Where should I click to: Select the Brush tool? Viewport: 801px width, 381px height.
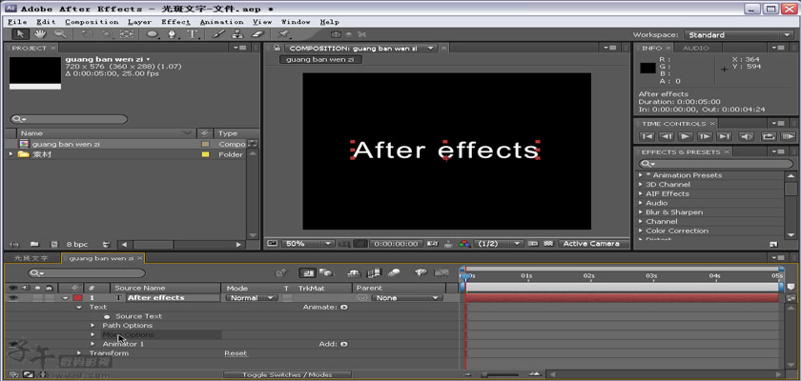(218, 34)
